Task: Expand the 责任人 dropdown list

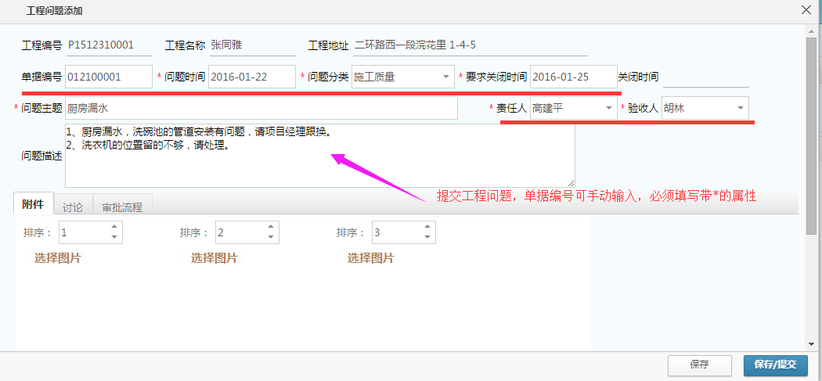Action: click(609, 108)
